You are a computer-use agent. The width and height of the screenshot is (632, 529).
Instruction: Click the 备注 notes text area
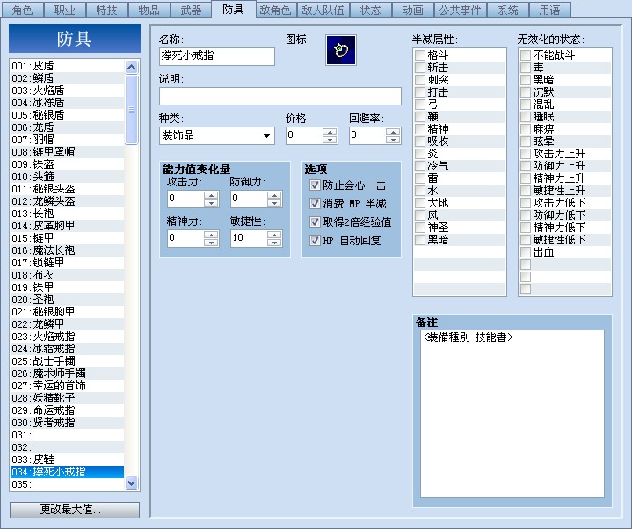pyautogui.click(x=512, y=414)
